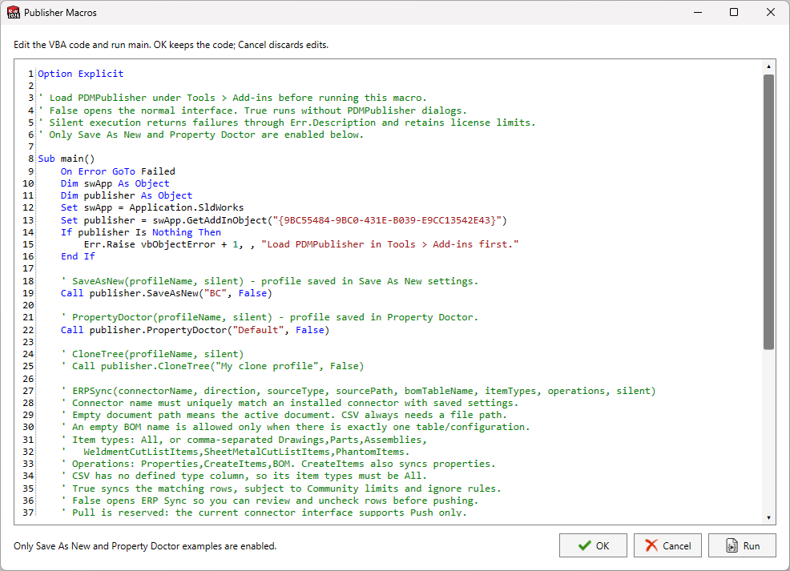Run the macro using the Run button
The height and width of the screenshot is (571, 790).
tap(742, 545)
